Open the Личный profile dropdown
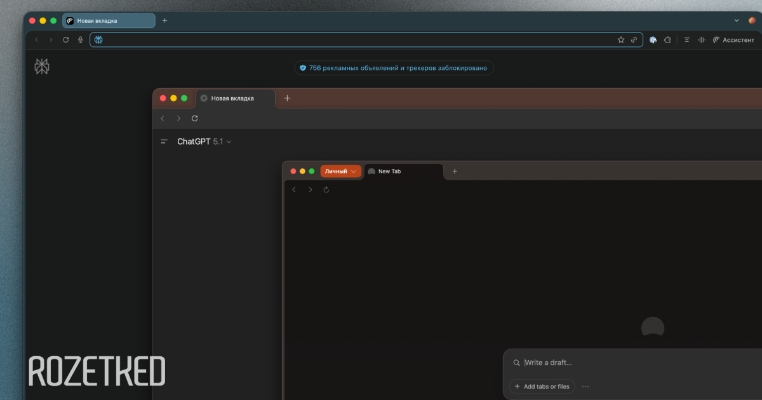 pos(340,171)
